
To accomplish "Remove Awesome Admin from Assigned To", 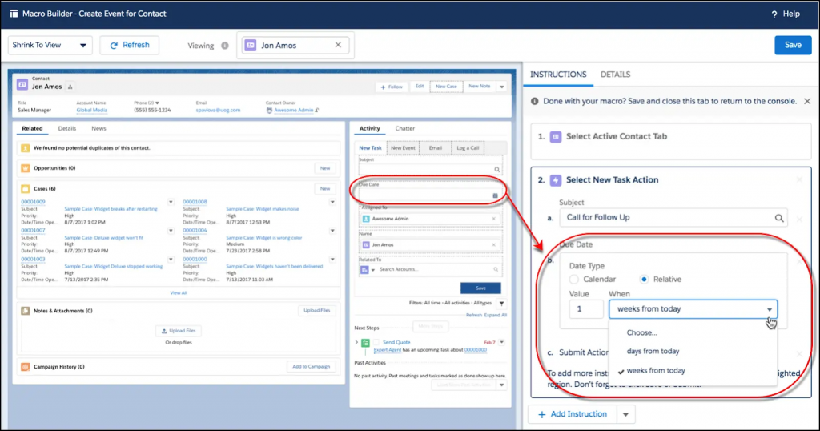I will (493, 219).
